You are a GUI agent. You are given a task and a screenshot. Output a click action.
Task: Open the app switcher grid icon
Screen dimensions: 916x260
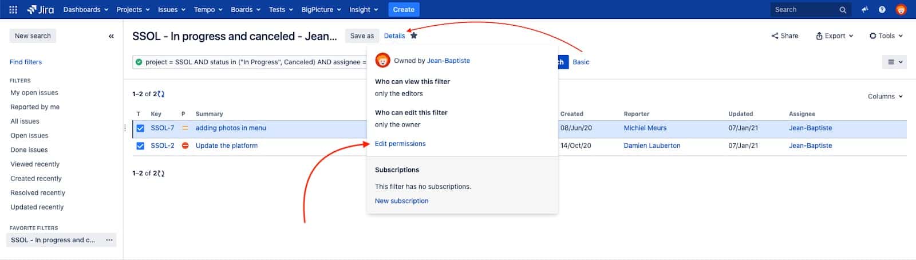click(x=13, y=10)
